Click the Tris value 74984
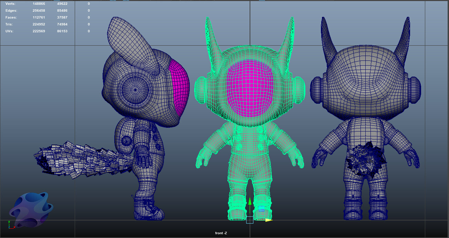The width and height of the screenshot is (449, 238). 62,24
